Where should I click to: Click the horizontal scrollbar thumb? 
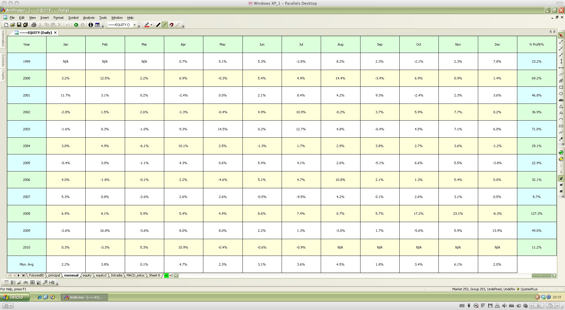point(541,276)
